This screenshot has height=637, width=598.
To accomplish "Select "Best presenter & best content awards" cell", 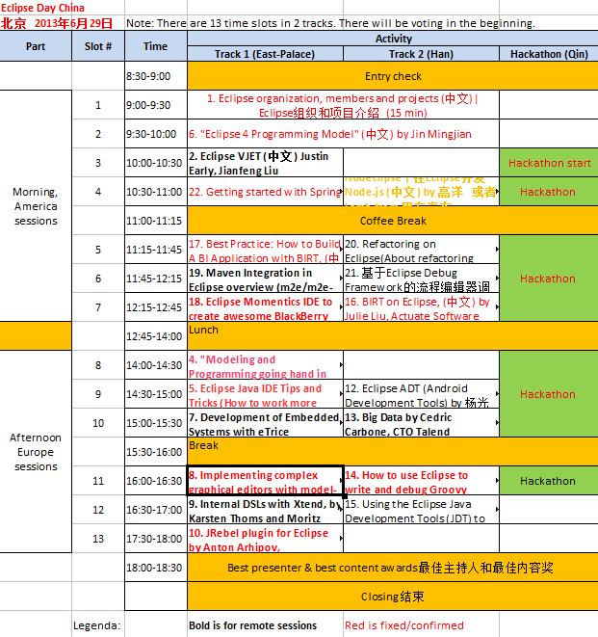I will [393, 567].
